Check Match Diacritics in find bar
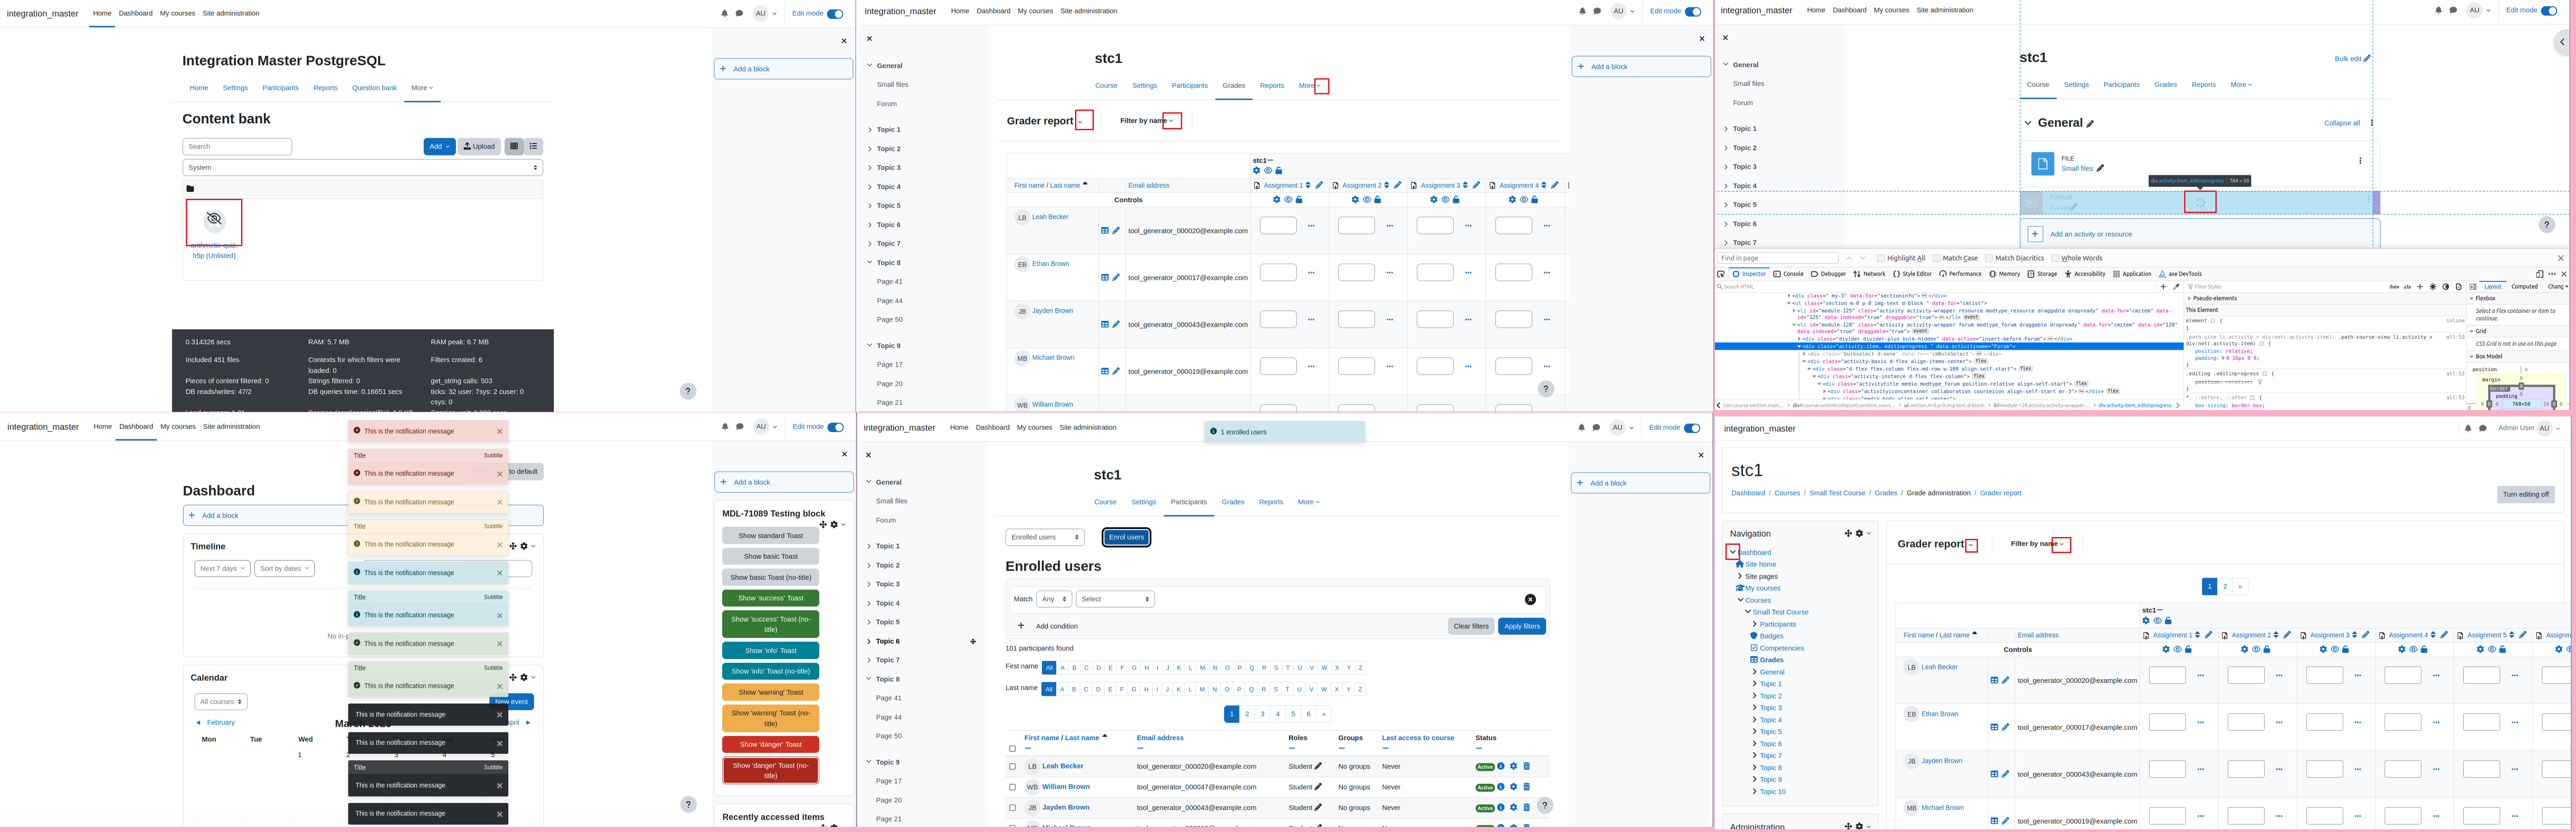The width and height of the screenshot is (2576, 832). click(1989, 258)
